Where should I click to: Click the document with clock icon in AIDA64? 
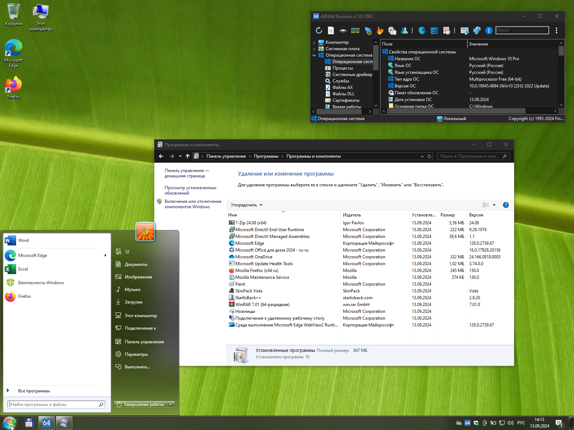(x=447, y=30)
